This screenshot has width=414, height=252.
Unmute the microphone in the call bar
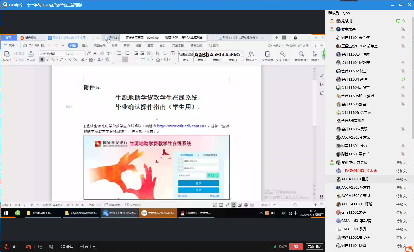6,247
